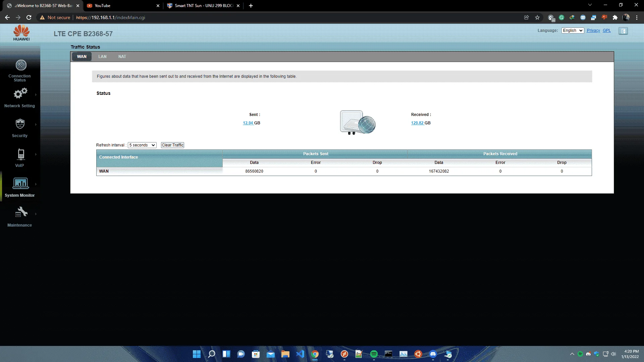Expand the System Monitor submenu arrow
Image resolution: width=644 pixels, height=362 pixels.
[x=36, y=184]
